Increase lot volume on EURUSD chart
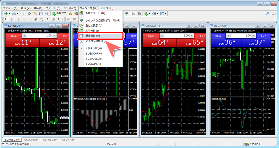279x148 pixels. pyautogui.click(x=55, y=35)
